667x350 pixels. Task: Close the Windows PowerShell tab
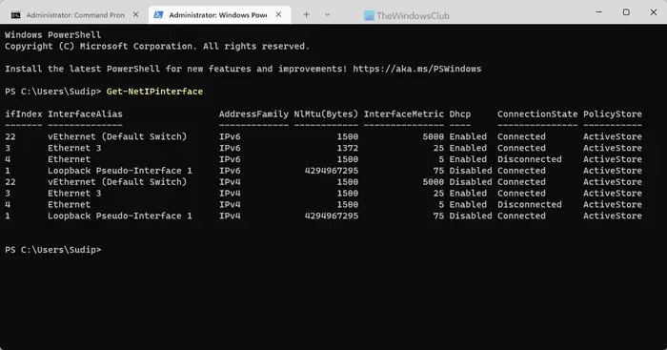coord(278,14)
